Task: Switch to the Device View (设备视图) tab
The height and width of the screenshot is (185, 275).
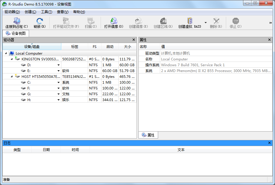Action: pos(16,33)
